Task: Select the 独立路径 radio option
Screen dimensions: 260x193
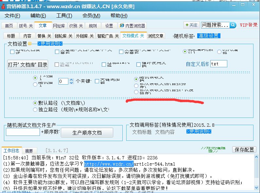Action: [x=35, y=110]
